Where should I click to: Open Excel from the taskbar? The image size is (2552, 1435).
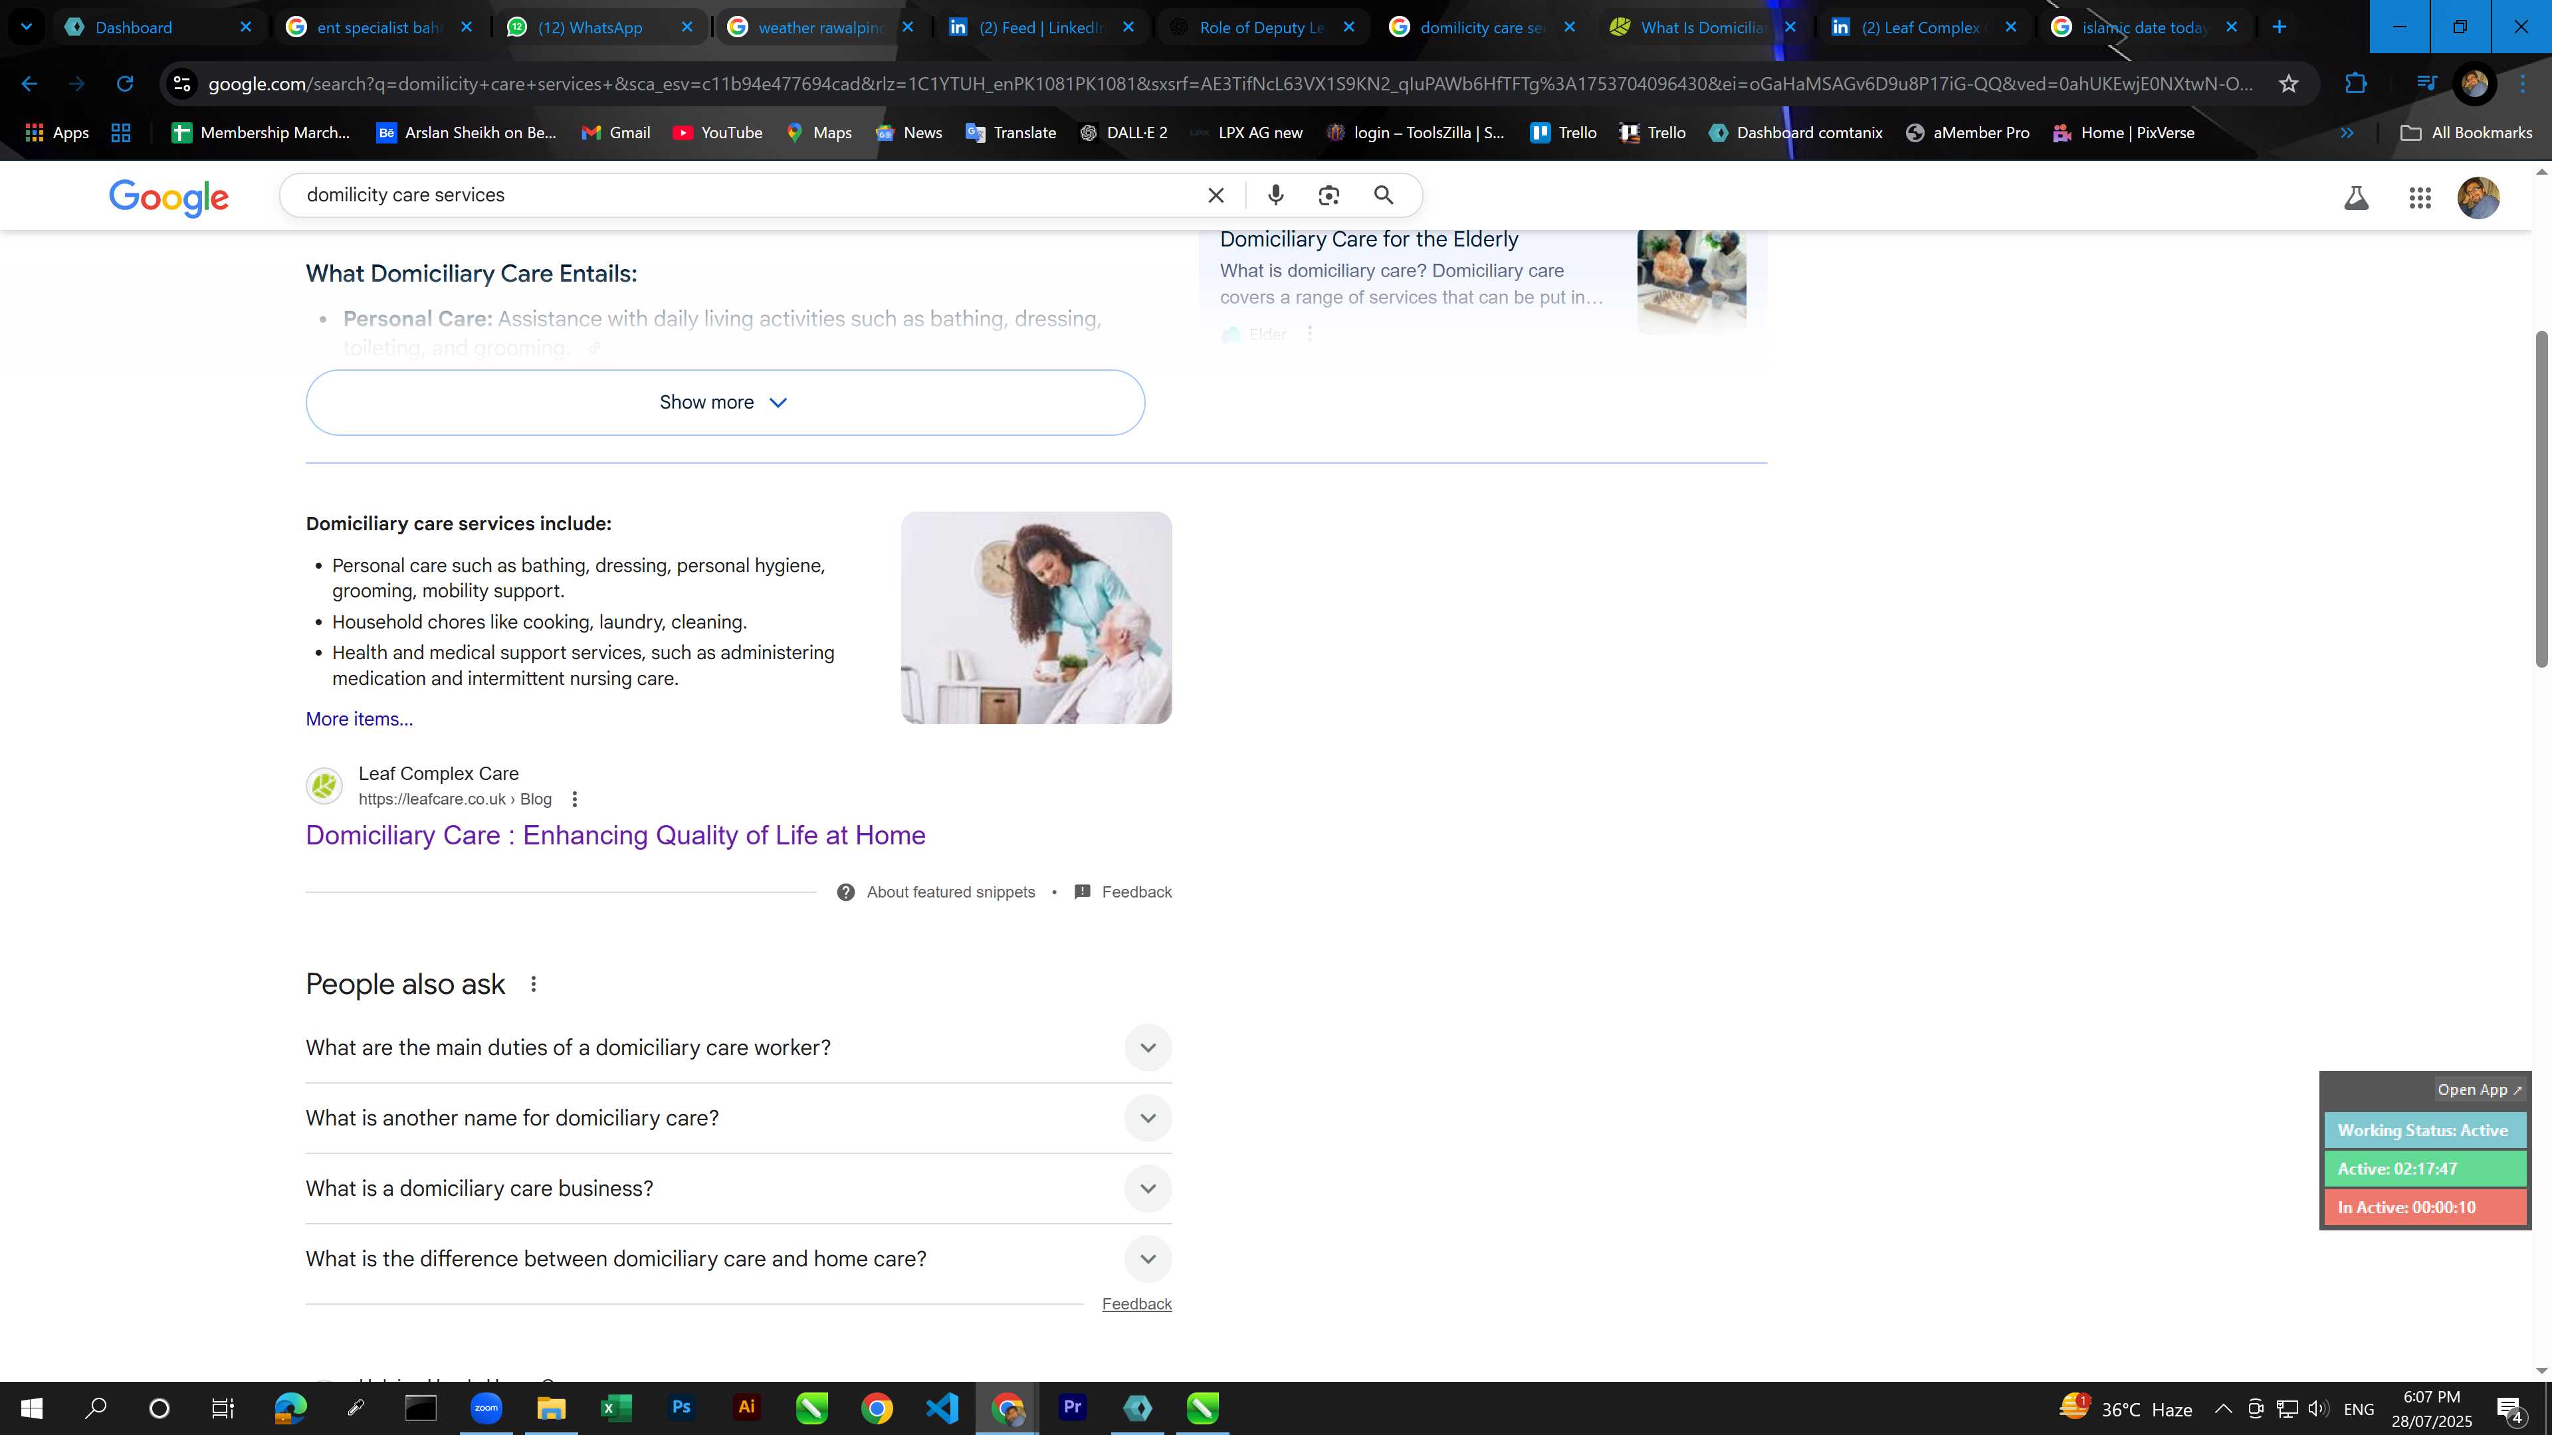[616, 1407]
